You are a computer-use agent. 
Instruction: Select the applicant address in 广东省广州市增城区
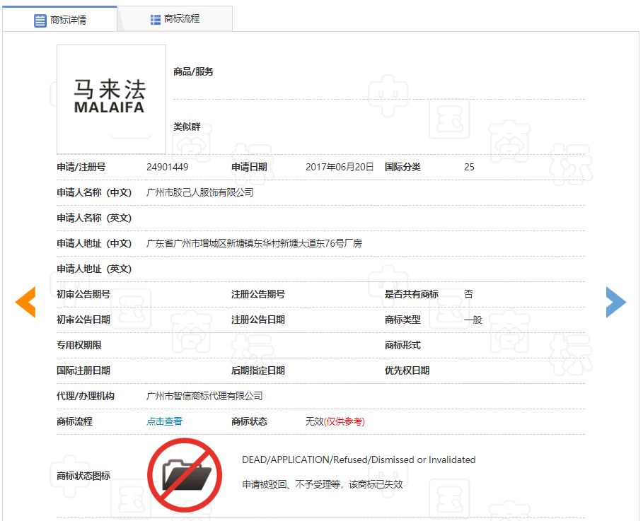pyautogui.click(x=254, y=243)
